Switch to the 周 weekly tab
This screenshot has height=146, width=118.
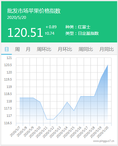17,49
